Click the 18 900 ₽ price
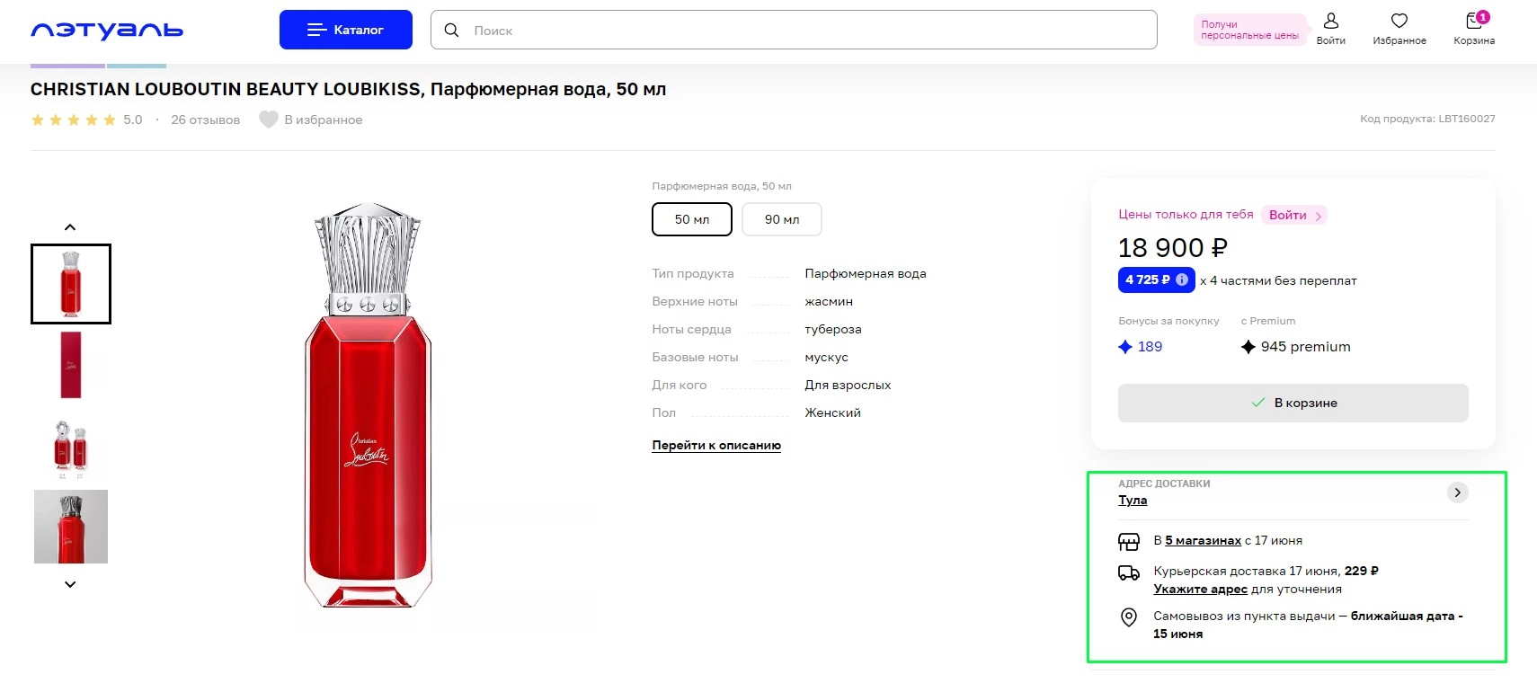Image resolution: width=1537 pixels, height=692 pixels. coord(1172,247)
